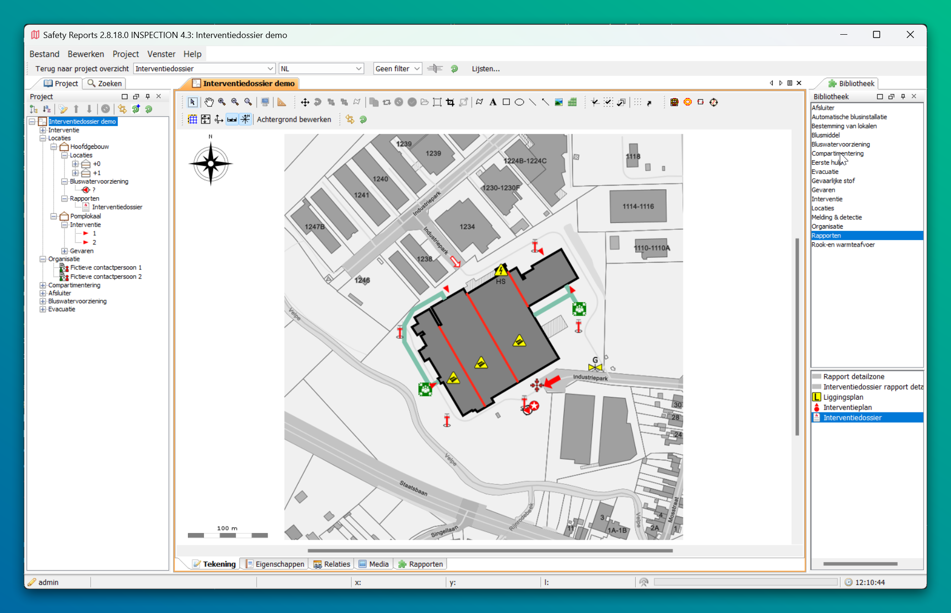Screen dimensions: 951x613
Task: Click the insert image tool icon
Action: point(559,102)
